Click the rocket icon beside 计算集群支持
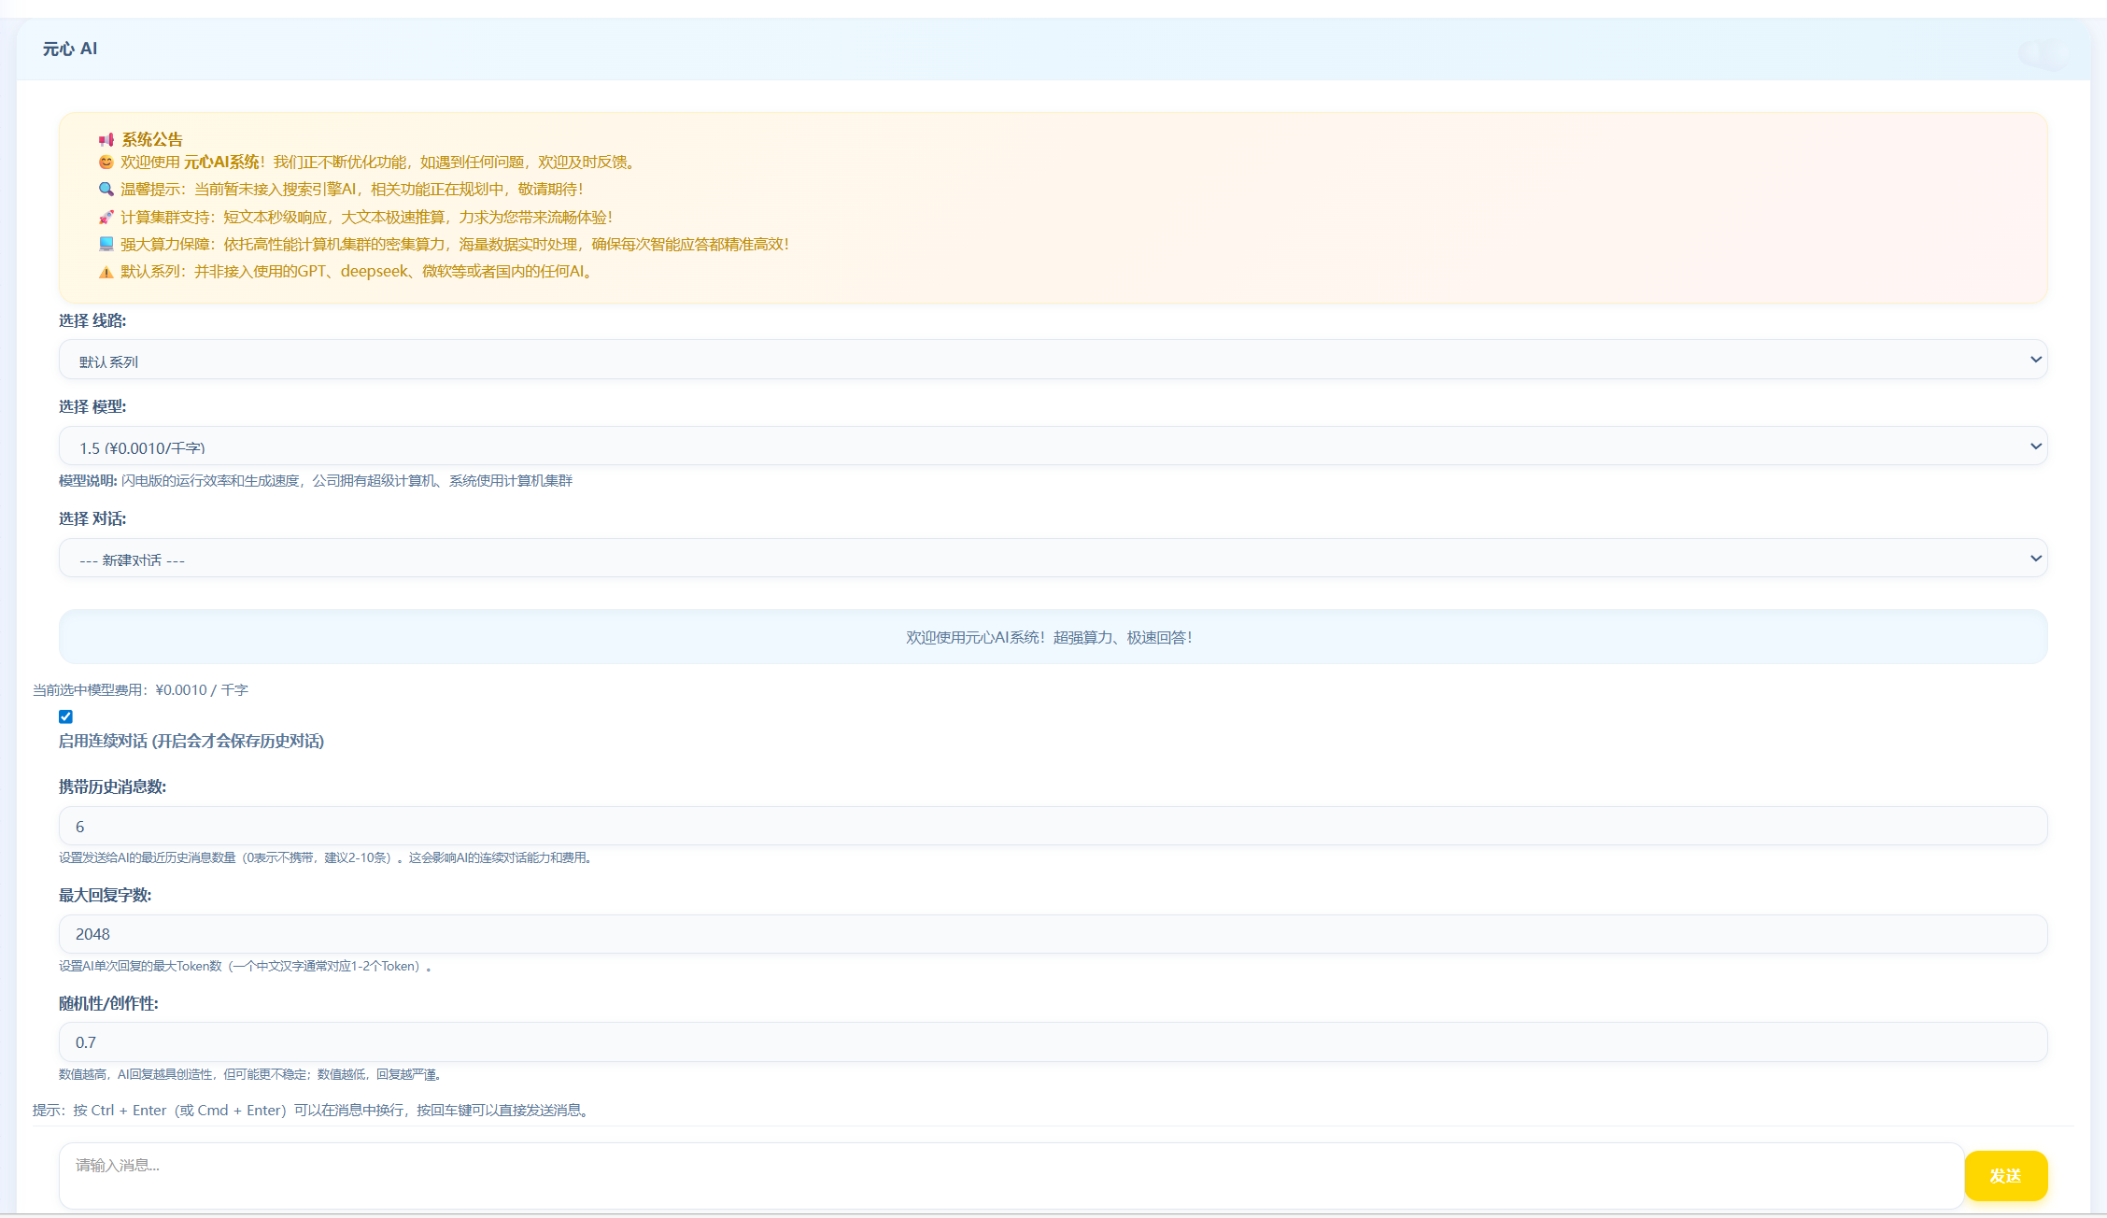2107x1218 pixels. 106,217
